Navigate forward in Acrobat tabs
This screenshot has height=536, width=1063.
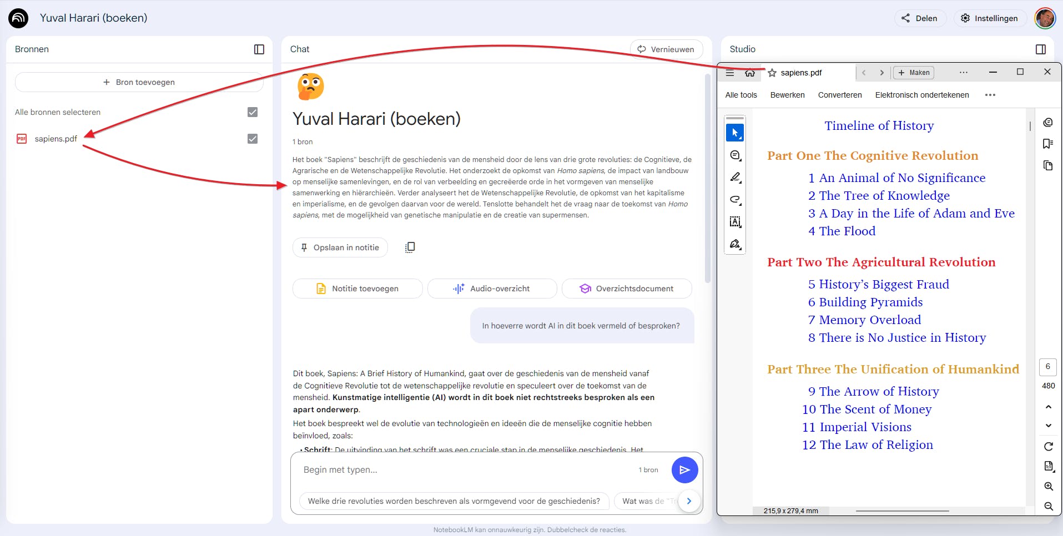[x=881, y=73]
